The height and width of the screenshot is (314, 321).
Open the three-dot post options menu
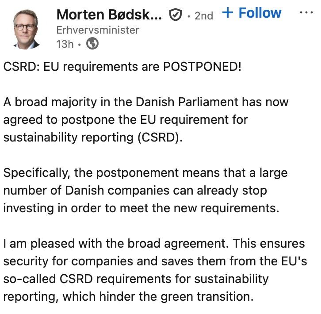point(306,12)
